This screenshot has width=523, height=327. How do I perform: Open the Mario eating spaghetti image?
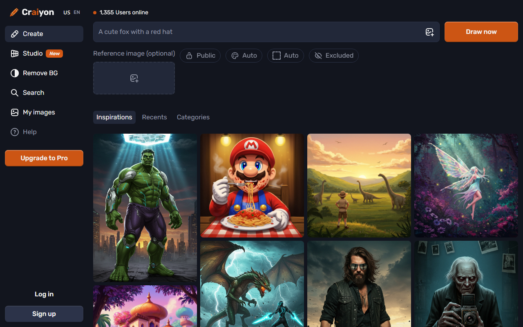tap(252, 186)
